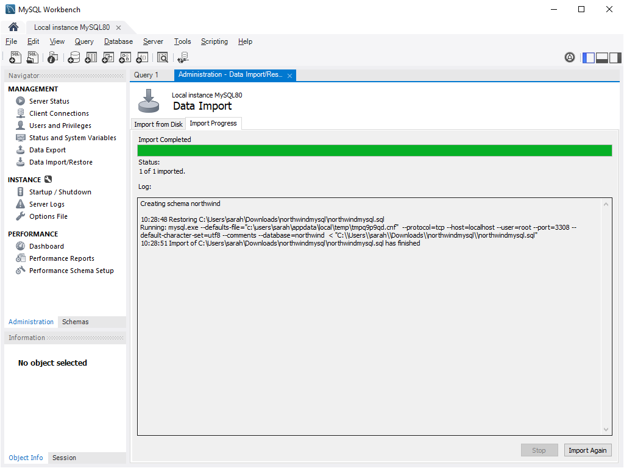
Task: Click the Stop import button
Action: [x=539, y=450]
